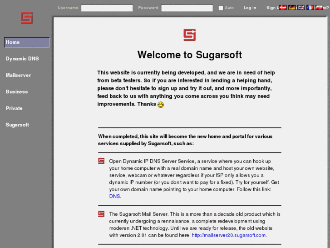Focus the Password input field

[x=187, y=8]
